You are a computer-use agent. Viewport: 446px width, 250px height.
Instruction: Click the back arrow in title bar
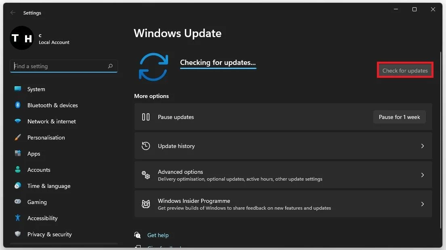pyautogui.click(x=13, y=12)
